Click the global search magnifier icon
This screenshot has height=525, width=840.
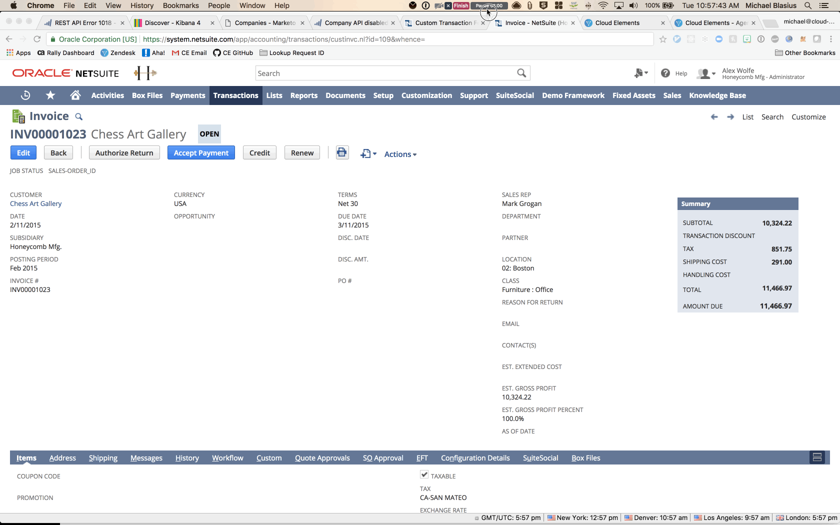click(x=521, y=73)
